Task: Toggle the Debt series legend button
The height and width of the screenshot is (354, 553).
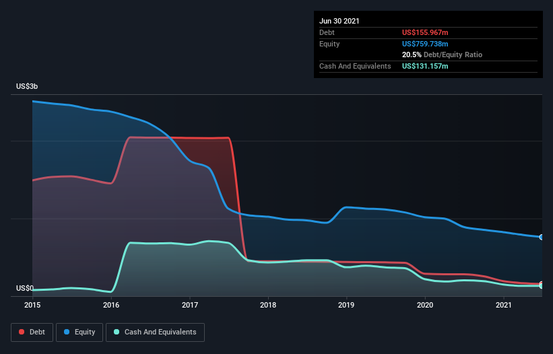Action: (32, 332)
